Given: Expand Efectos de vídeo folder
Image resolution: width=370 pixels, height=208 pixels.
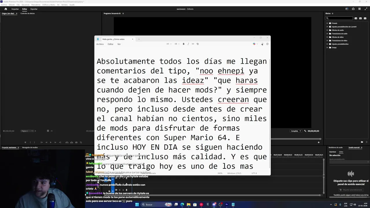Looking at the screenshot, I should coord(327,37).
